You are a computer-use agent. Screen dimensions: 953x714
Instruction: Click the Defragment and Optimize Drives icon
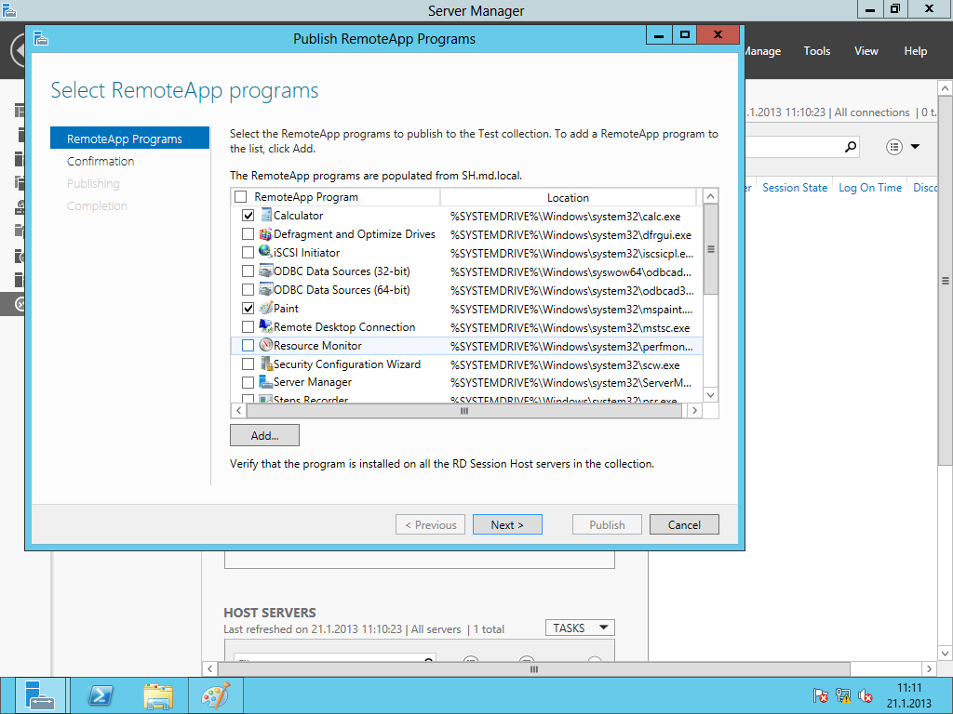265,234
